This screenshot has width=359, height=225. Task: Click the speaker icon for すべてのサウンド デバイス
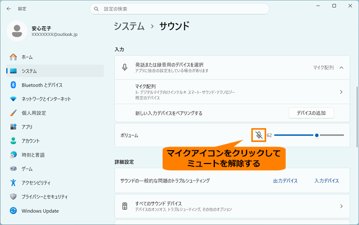125,206
